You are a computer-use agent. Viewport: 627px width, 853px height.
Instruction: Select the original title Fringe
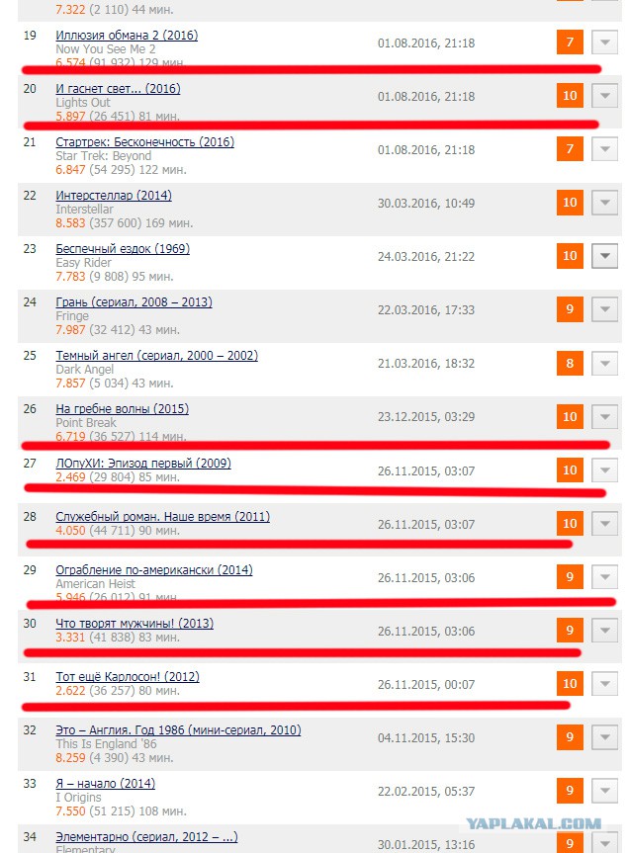click(x=72, y=316)
